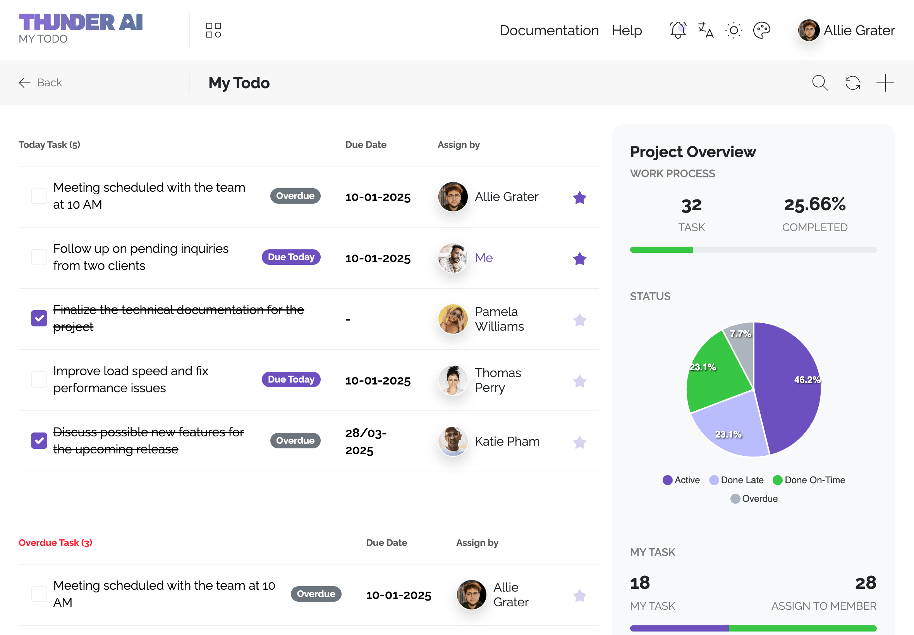This screenshot has width=914, height=635.
Task: Click the language translate icon
Action: [x=706, y=30]
